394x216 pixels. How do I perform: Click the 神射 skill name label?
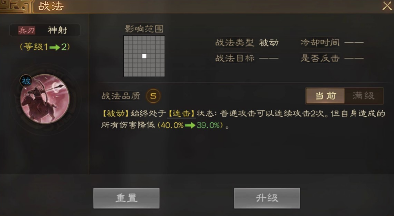pos(57,30)
